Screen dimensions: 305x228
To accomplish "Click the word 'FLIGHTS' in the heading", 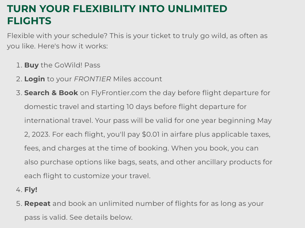I will pyautogui.click(x=29, y=21).
